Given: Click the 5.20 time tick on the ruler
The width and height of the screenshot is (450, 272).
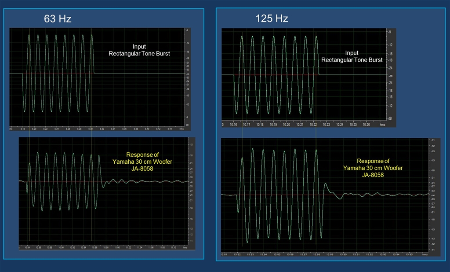Looking at the screenshot, I should [34, 129].
